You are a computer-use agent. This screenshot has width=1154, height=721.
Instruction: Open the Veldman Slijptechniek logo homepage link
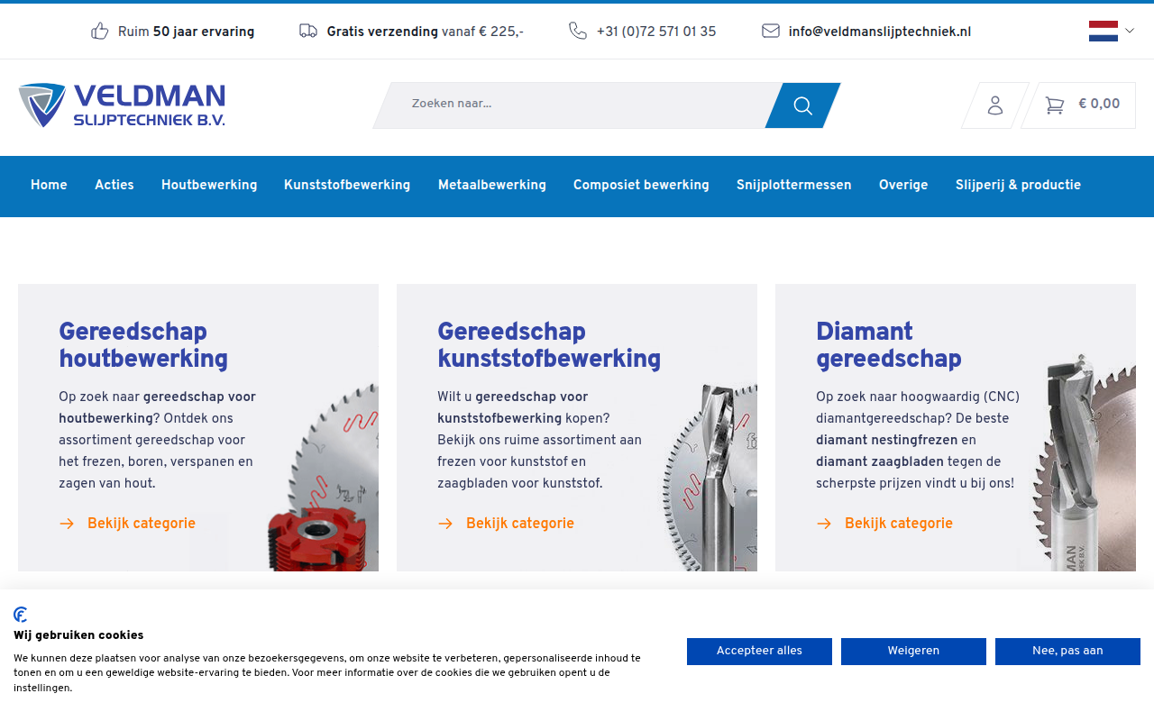122,105
